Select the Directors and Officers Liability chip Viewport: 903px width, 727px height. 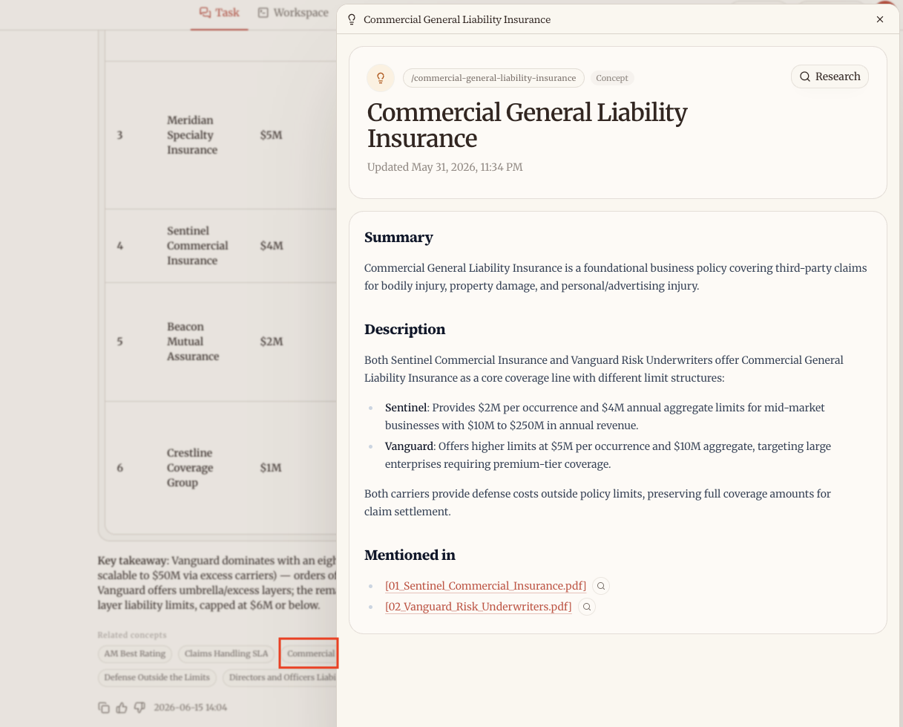280,677
